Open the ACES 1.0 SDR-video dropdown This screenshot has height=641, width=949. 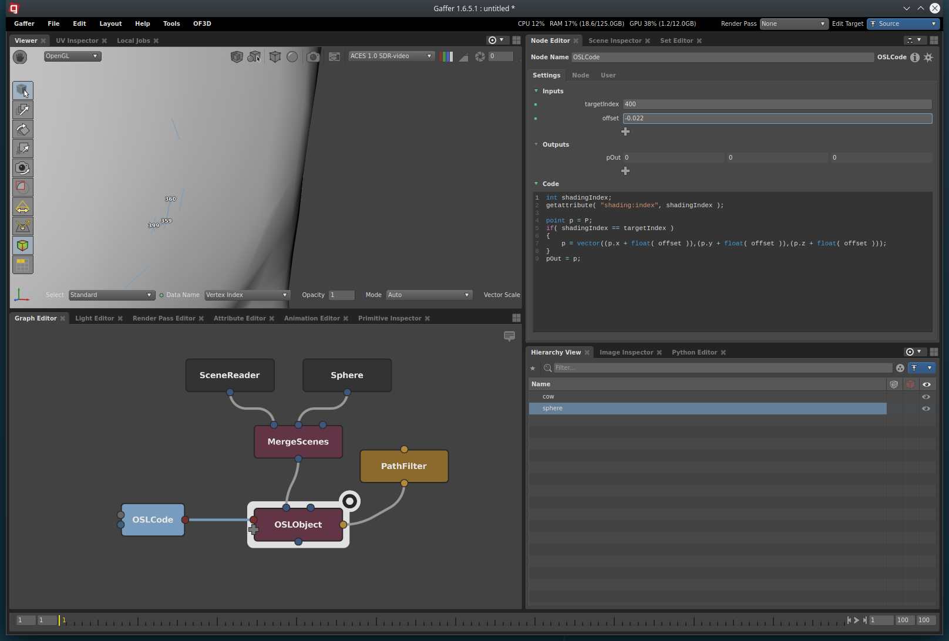391,56
